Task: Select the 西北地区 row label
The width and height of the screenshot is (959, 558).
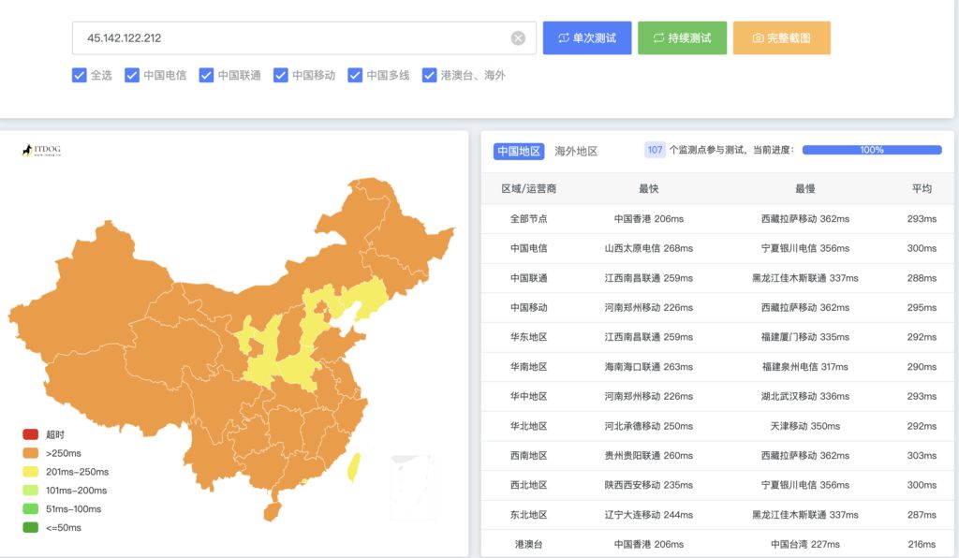Action: pyautogui.click(x=528, y=485)
